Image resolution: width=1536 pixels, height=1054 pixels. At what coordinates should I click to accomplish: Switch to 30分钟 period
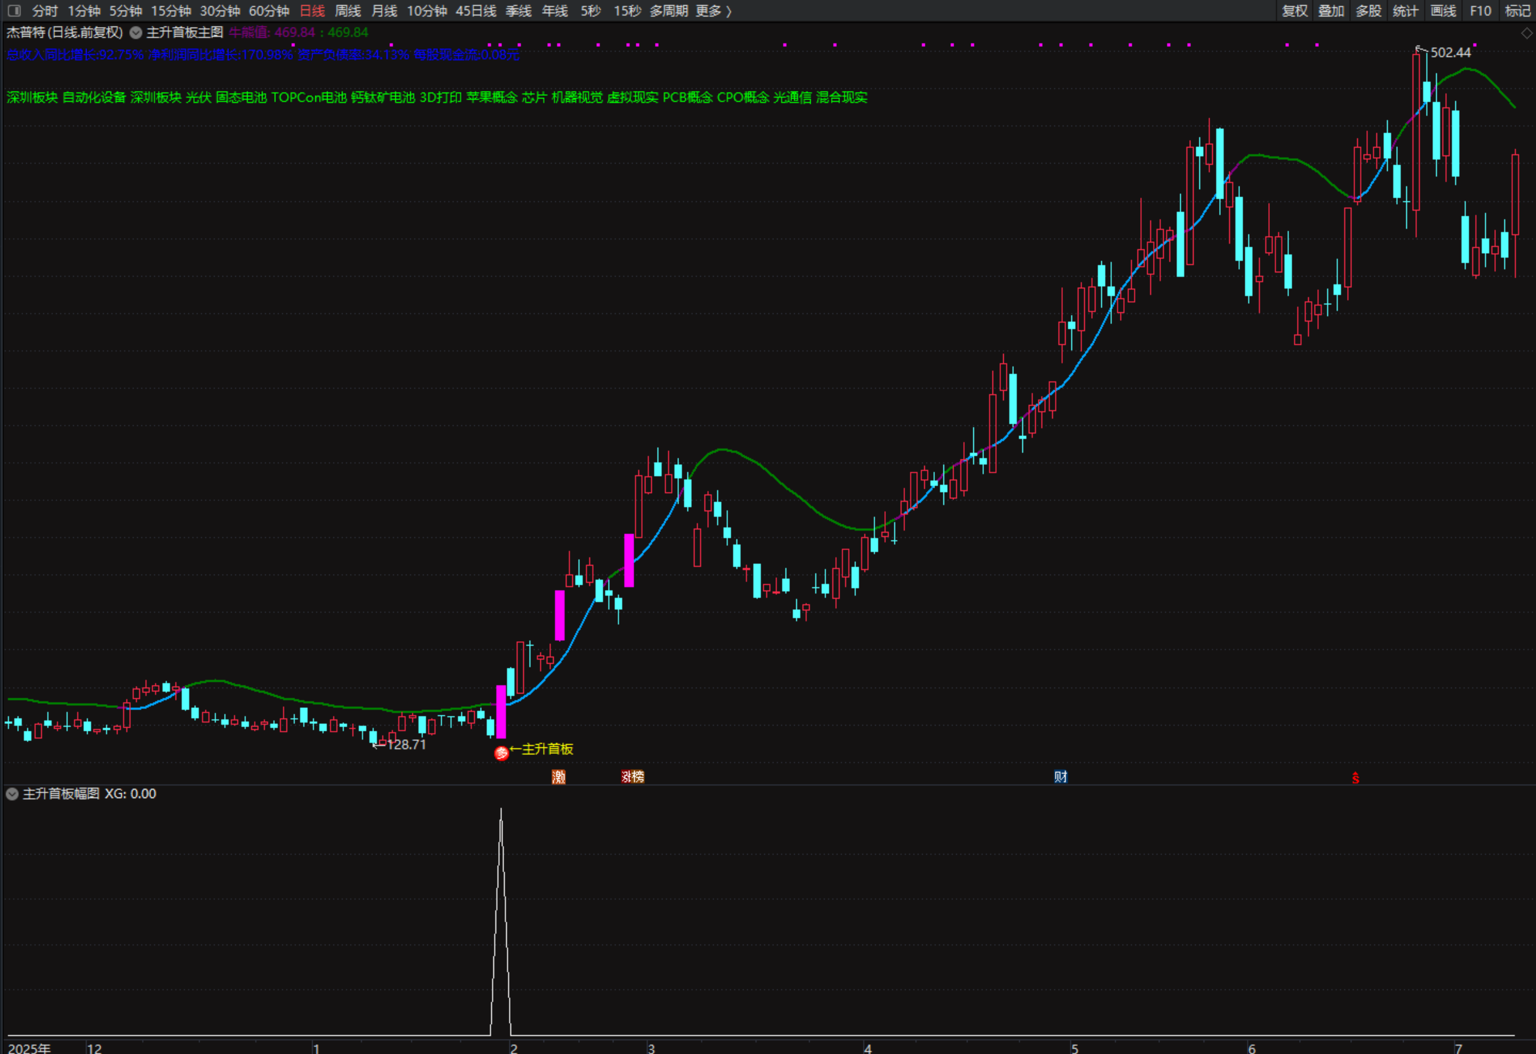pos(220,11)
